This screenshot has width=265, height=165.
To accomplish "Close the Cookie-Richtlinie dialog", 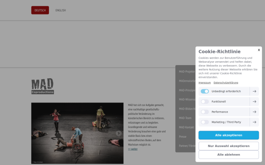I will pyautogui.click(x=259, y=50).
